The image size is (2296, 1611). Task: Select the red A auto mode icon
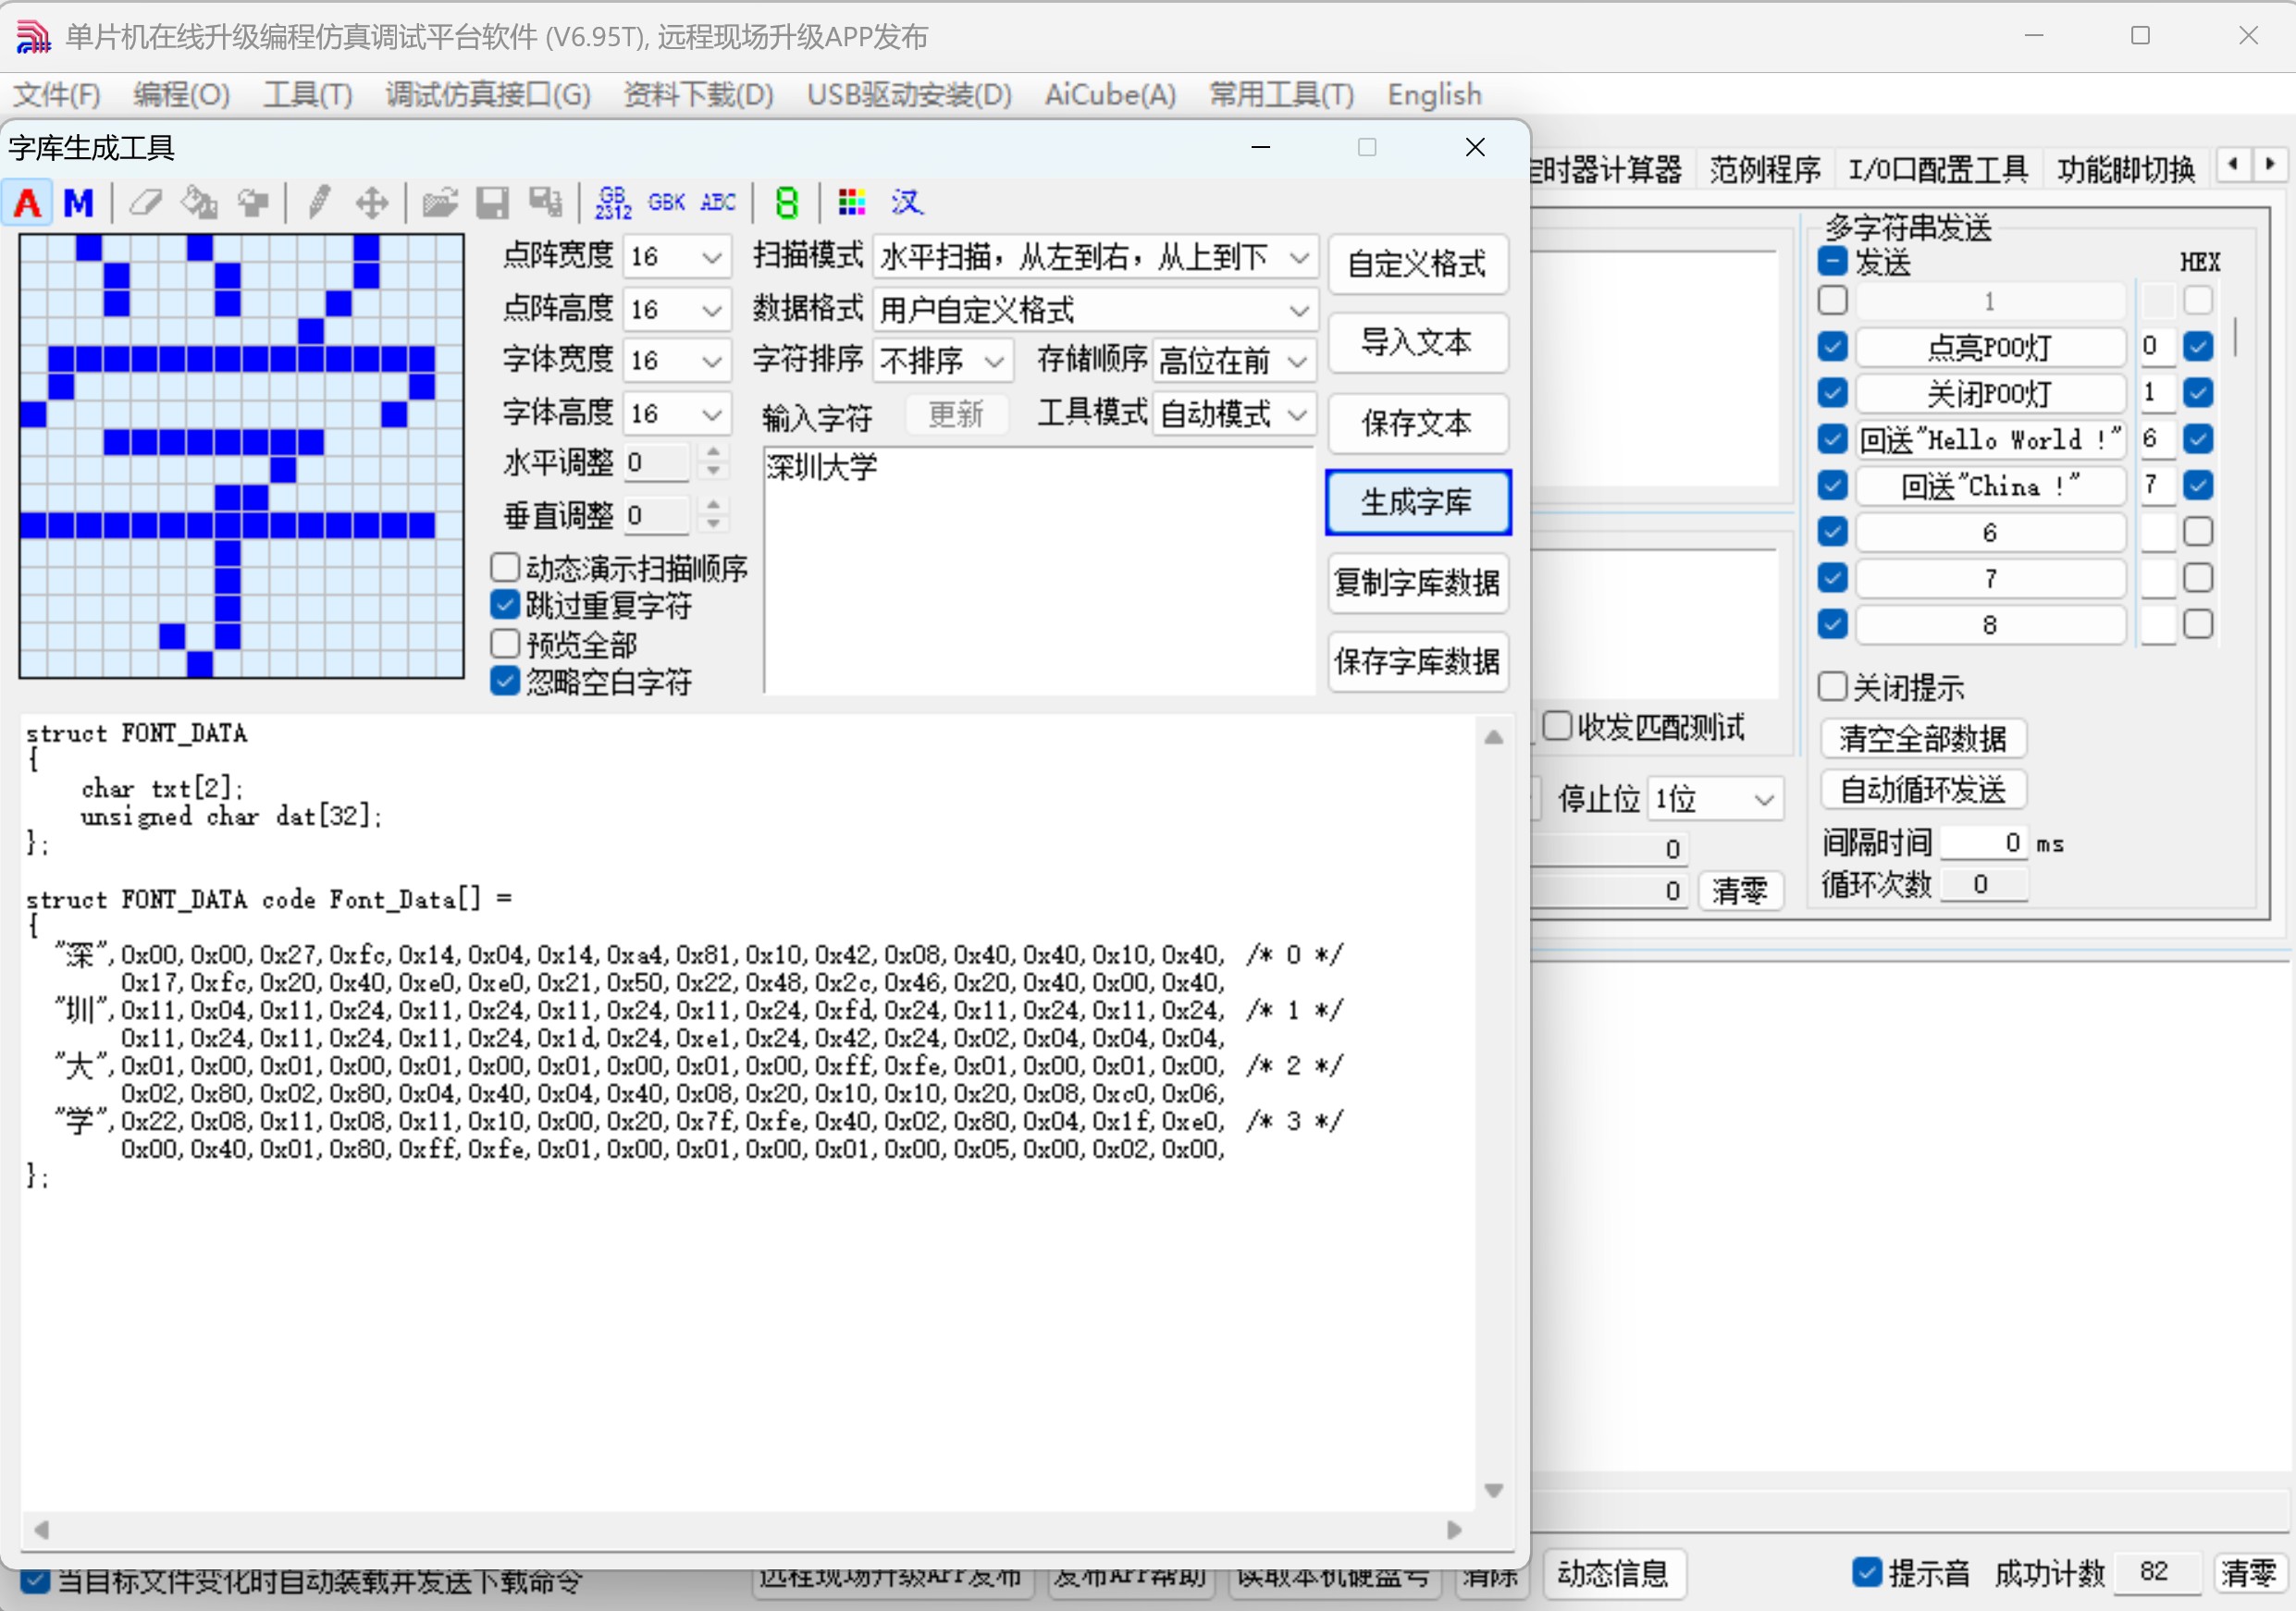(28, 203)
